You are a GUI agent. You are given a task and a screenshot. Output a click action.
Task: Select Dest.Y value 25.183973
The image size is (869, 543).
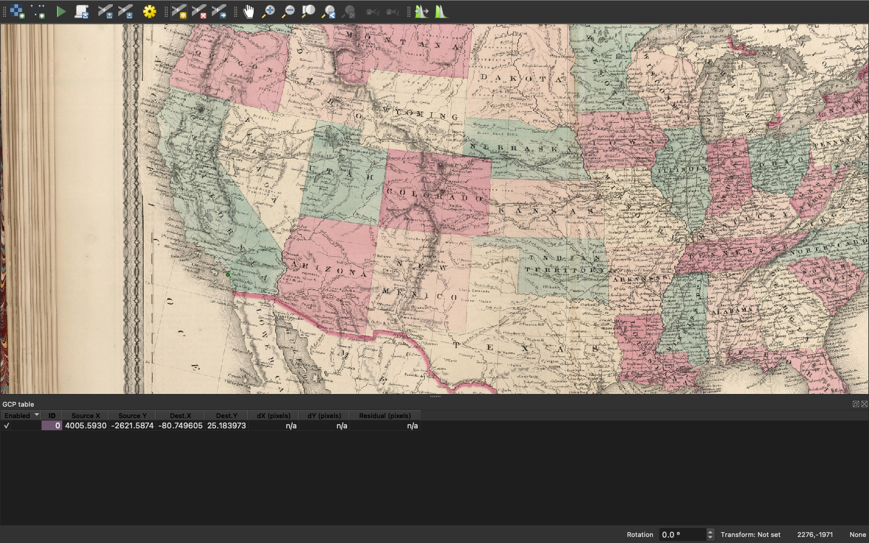226,425
